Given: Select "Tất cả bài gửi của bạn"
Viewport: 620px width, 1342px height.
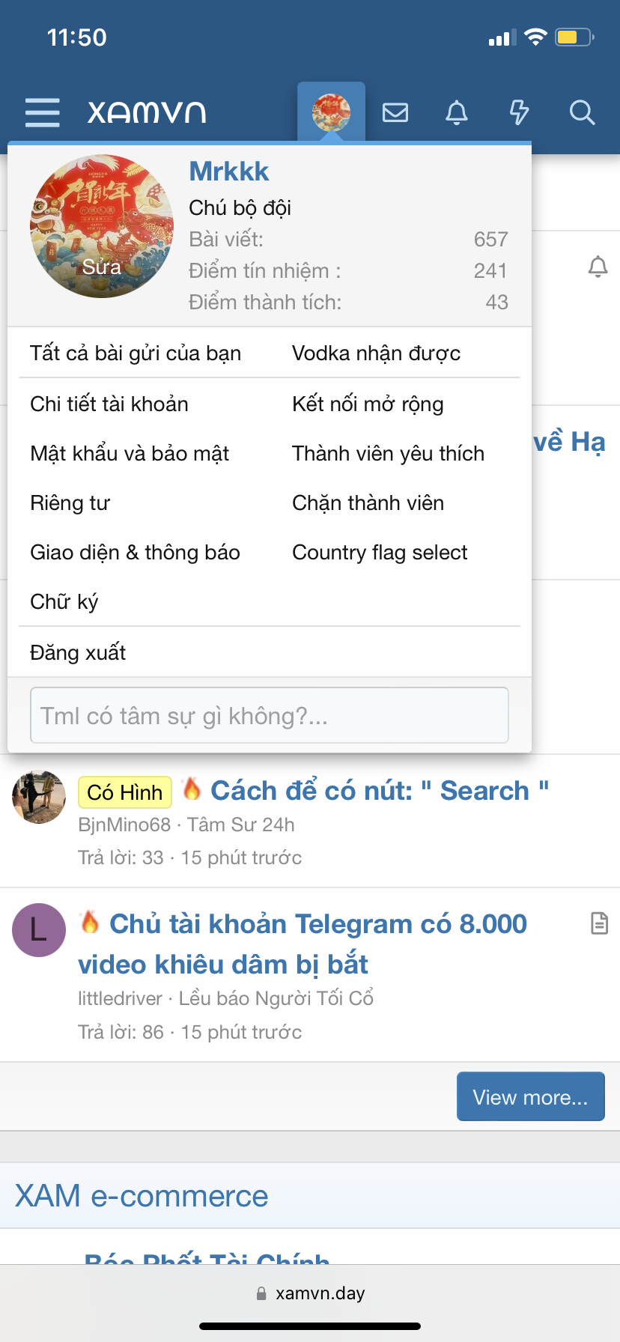Looking at the screenshot, I should click(x=136, y=353).
